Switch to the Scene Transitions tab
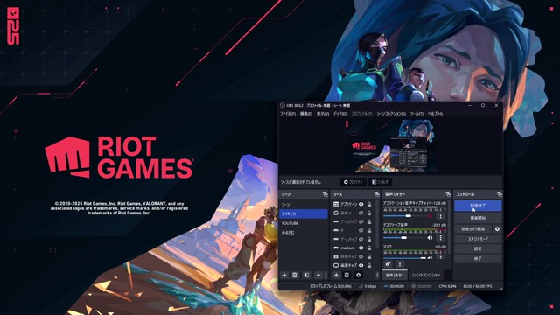This screenshot has height=315, width=560. pos(426,275)
